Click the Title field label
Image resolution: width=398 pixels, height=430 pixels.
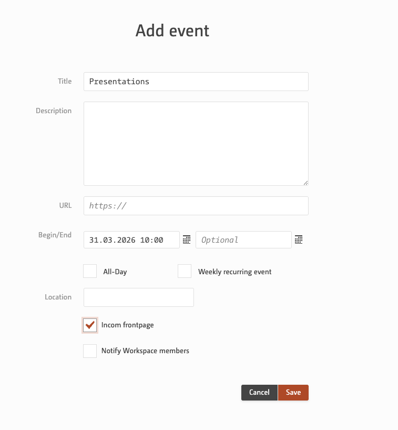65,81
